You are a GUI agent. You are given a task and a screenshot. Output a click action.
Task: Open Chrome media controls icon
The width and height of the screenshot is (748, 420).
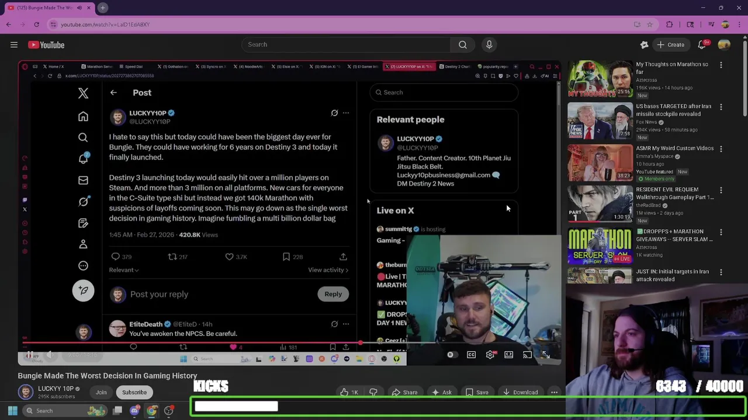[x=711, y=24]
